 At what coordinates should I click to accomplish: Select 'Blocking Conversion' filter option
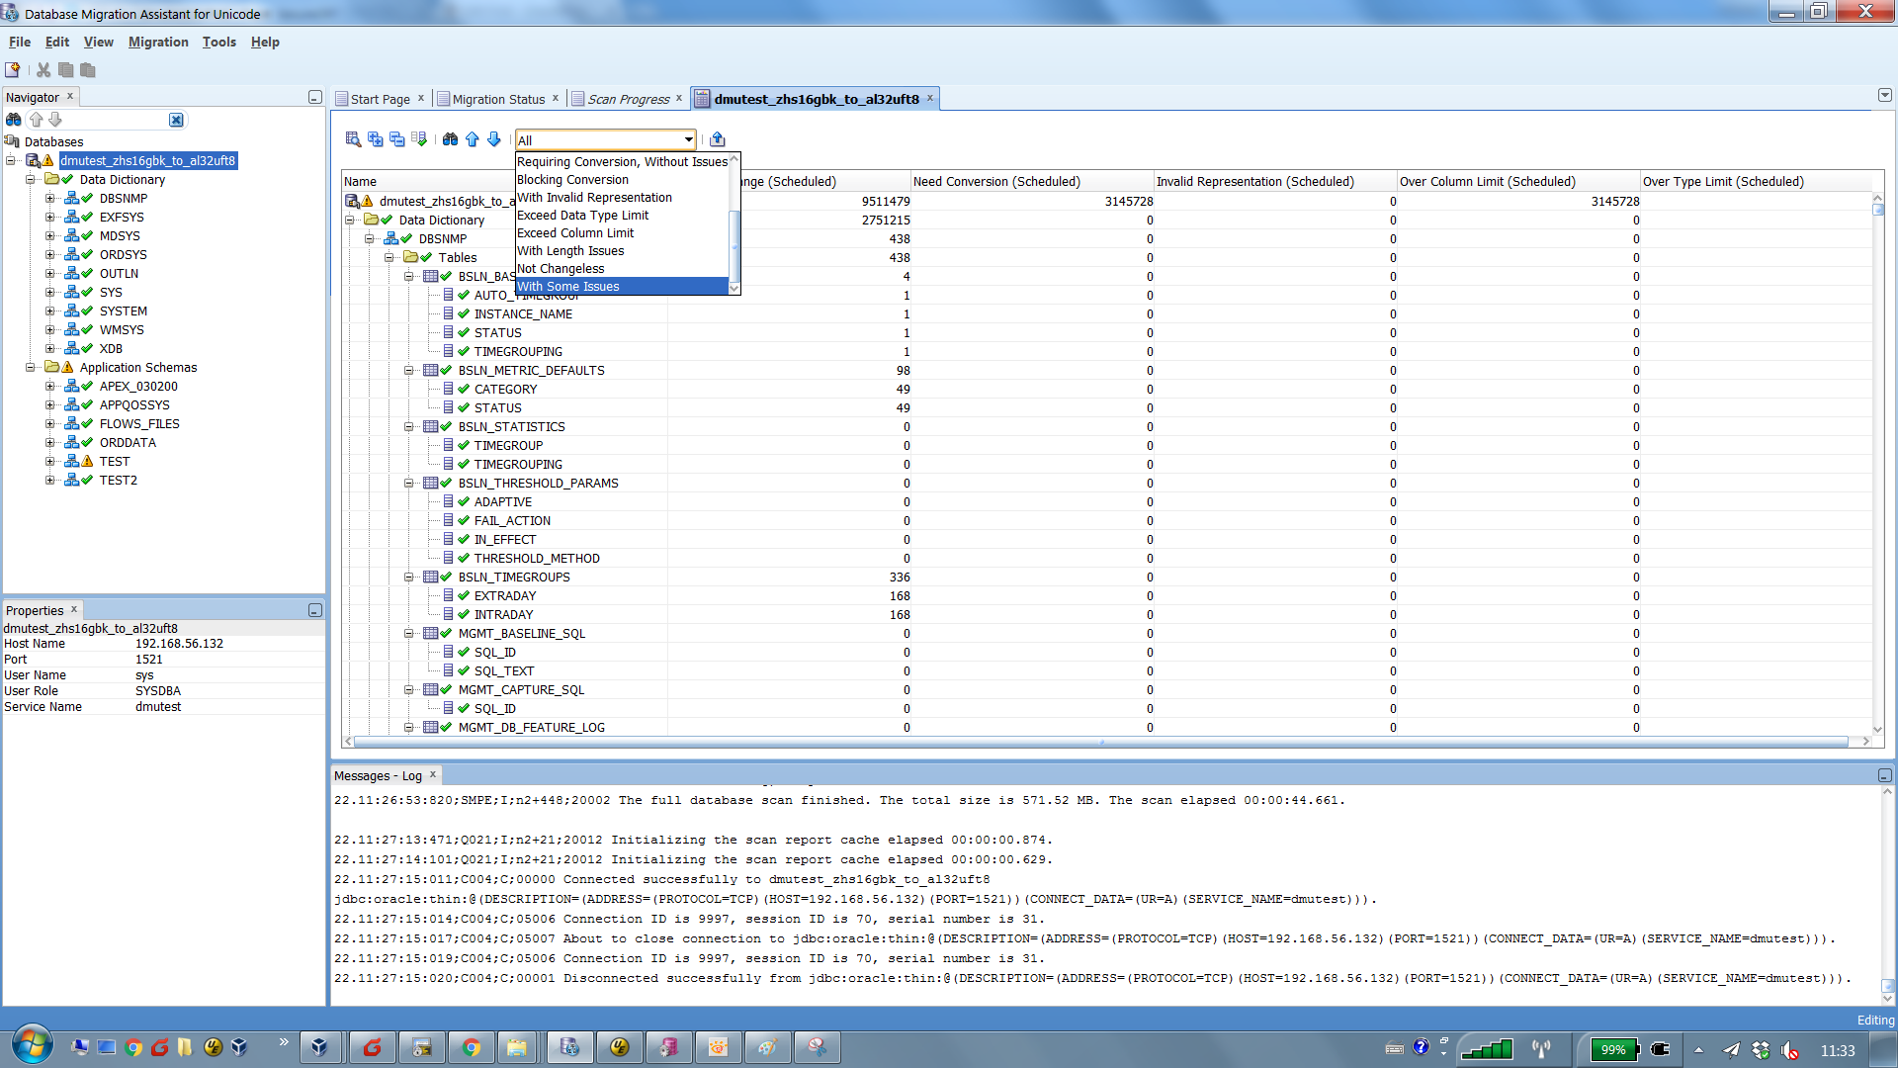pos(622,180)
